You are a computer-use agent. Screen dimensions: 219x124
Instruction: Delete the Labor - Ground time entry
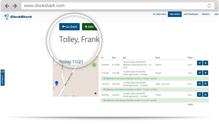(206, 84)
